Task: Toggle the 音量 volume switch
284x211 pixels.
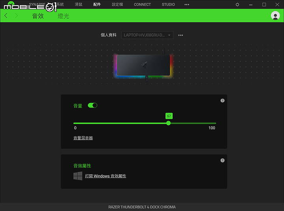Action: point(92,105)
